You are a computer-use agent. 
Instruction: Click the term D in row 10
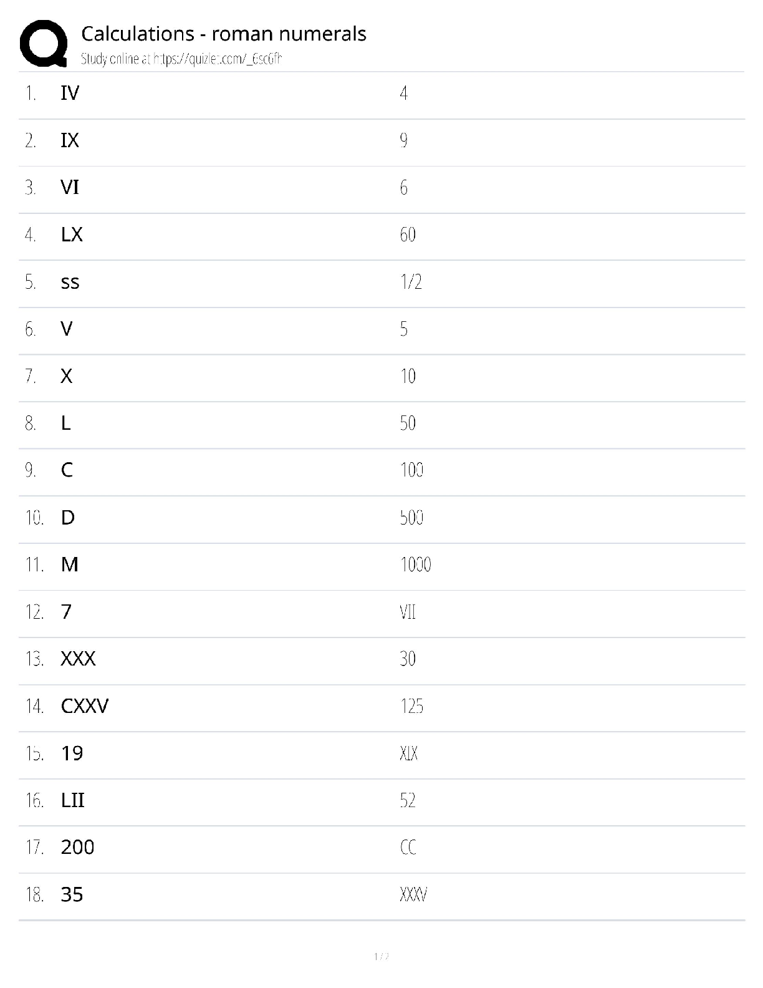click(68, 518)
